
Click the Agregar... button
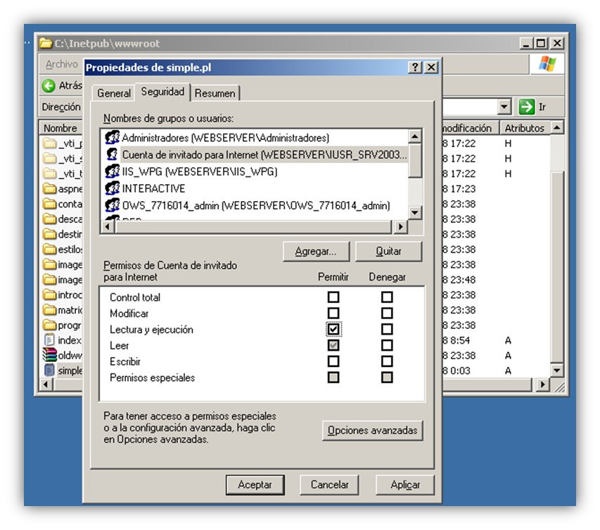pyautogui.click(x=316, y=251)
